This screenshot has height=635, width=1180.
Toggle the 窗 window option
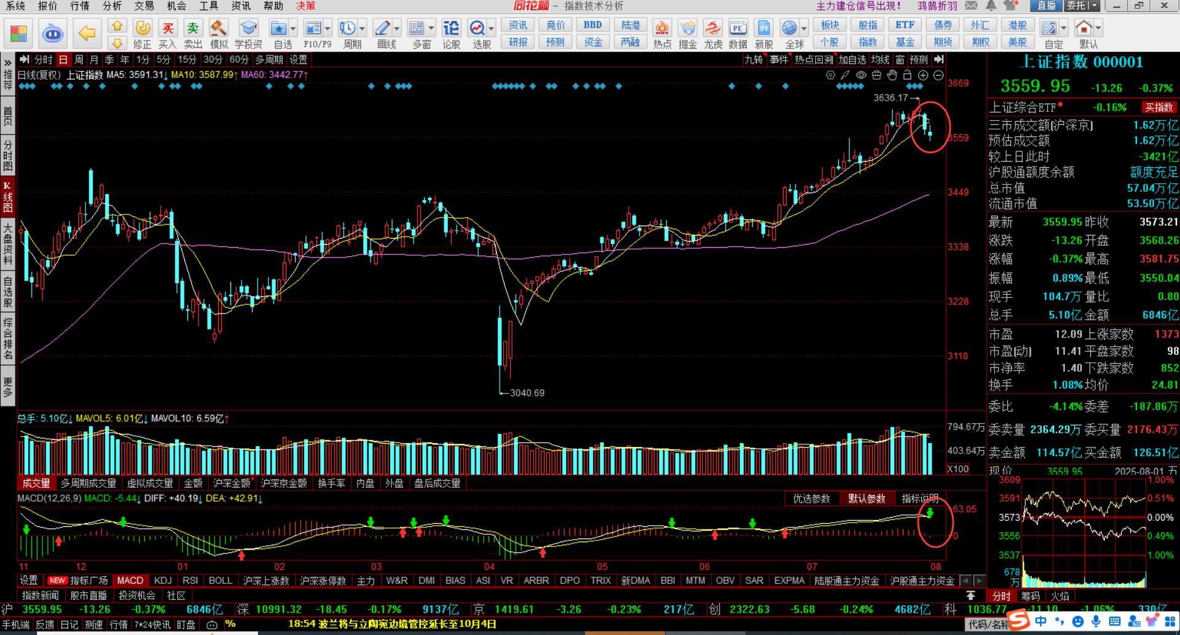point(900,60)
